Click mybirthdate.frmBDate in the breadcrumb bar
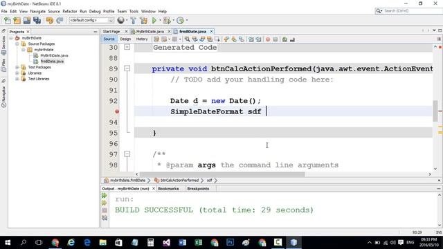Screen dimensions: 443x249 coord(127,180)
